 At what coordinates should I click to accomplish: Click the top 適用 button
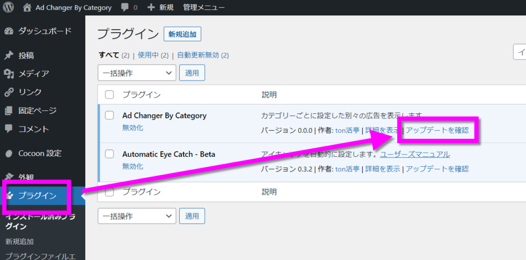(x=192, y=73)
